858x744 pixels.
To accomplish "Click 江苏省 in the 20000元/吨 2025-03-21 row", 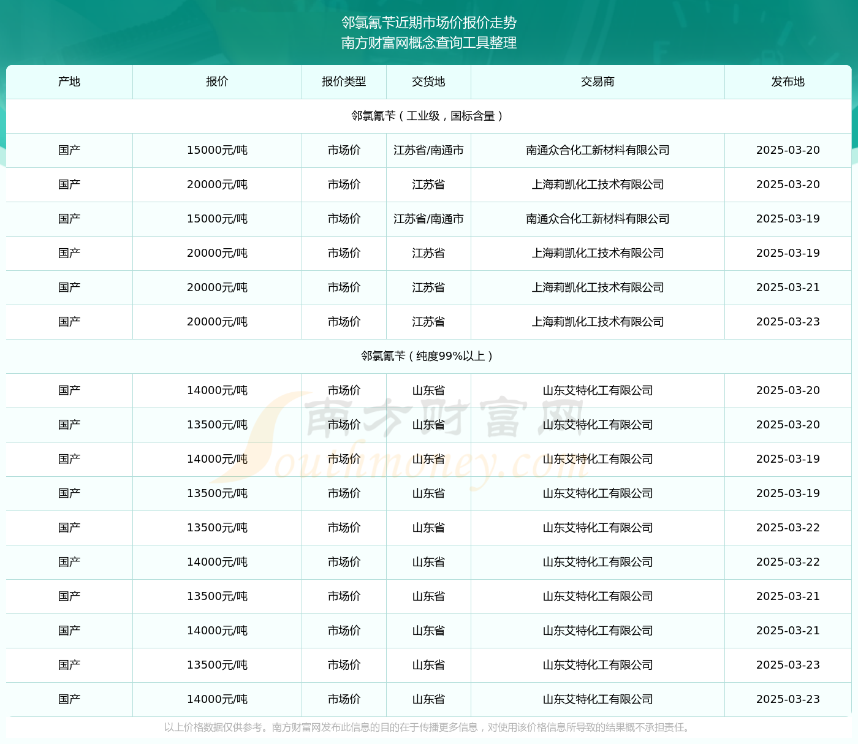I will tap(428, 287).
